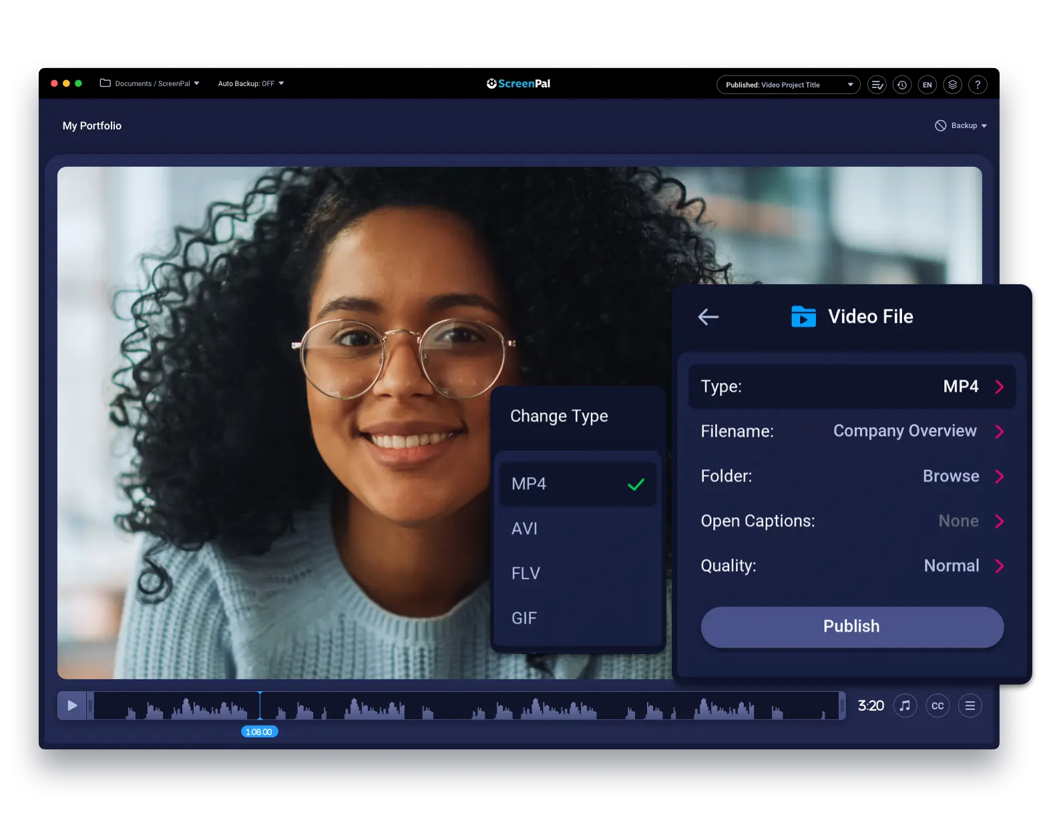Viewport: 1039px width, 818px height.
Task: Open the Folder Browse option
Action: 951,476
